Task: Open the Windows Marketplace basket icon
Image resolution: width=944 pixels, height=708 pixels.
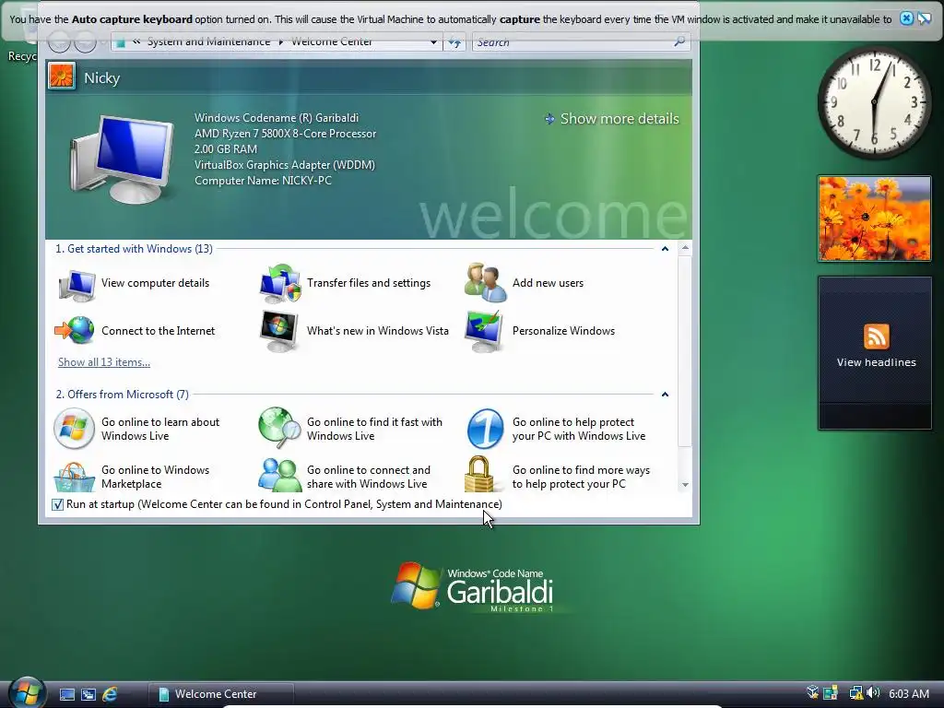Action: [74, 477]
